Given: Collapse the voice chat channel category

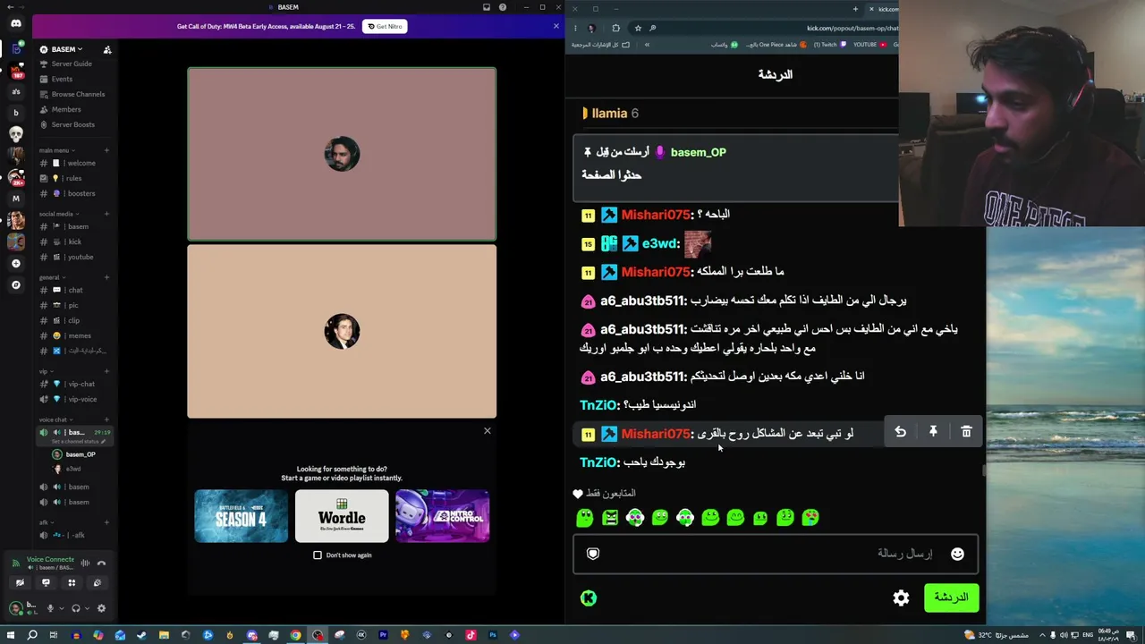Looking at the screenshot, I should pyautogui.click(x=55, y=419).
